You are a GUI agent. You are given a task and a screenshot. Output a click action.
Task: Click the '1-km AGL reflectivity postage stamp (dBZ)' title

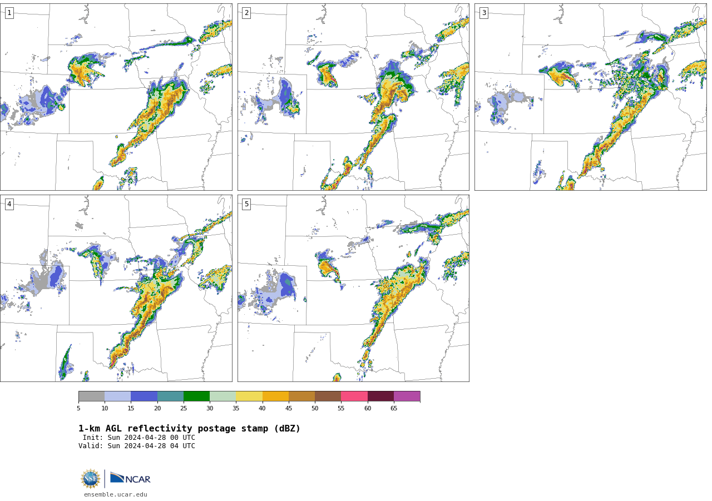point(189,429)
